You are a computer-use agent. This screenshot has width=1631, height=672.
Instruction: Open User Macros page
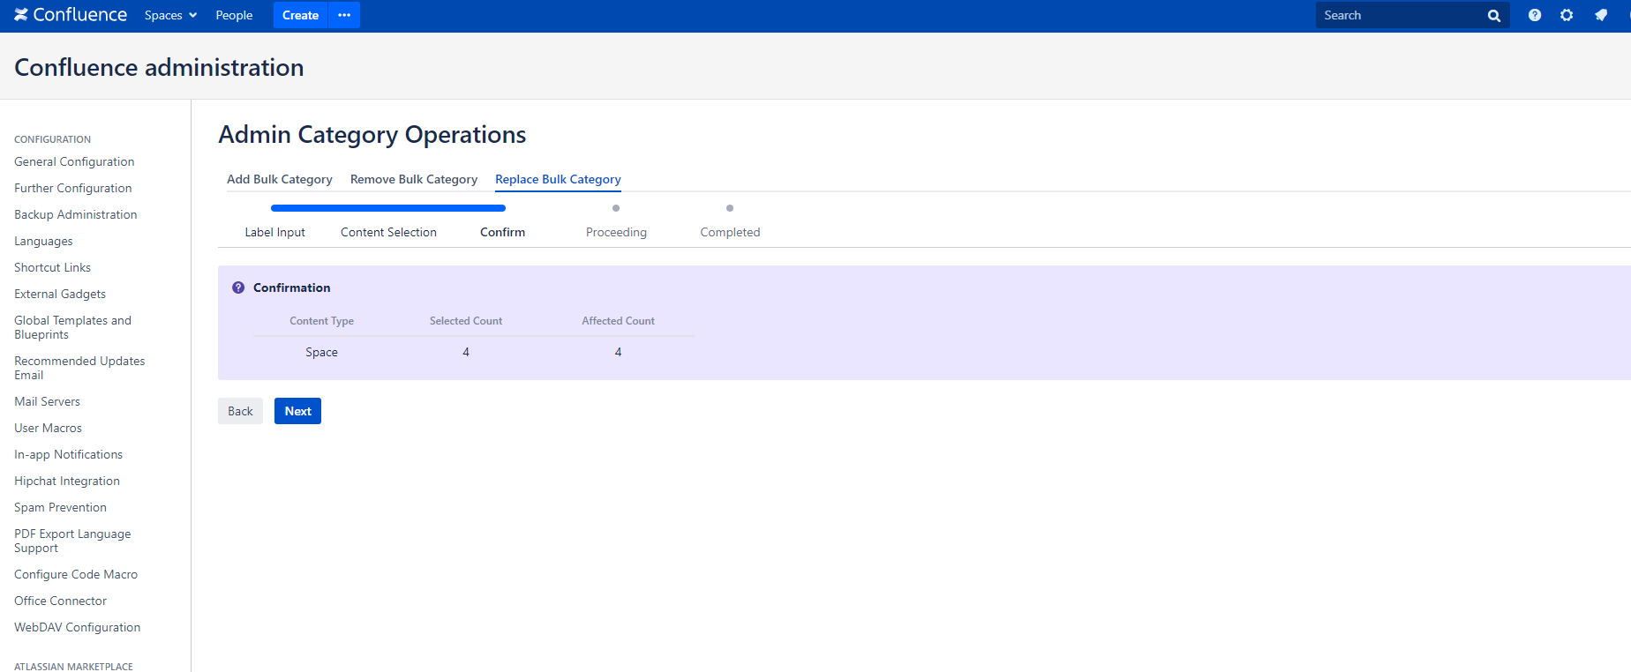48,428
